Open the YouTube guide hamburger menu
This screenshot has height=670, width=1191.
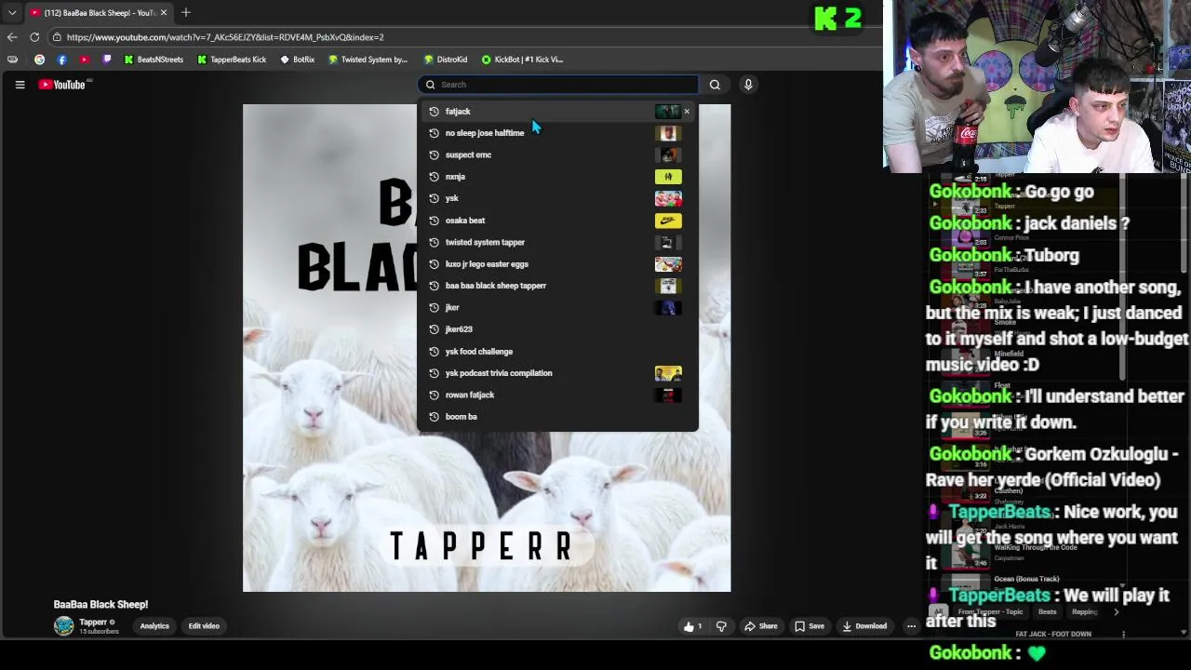[x=20, y=85]
